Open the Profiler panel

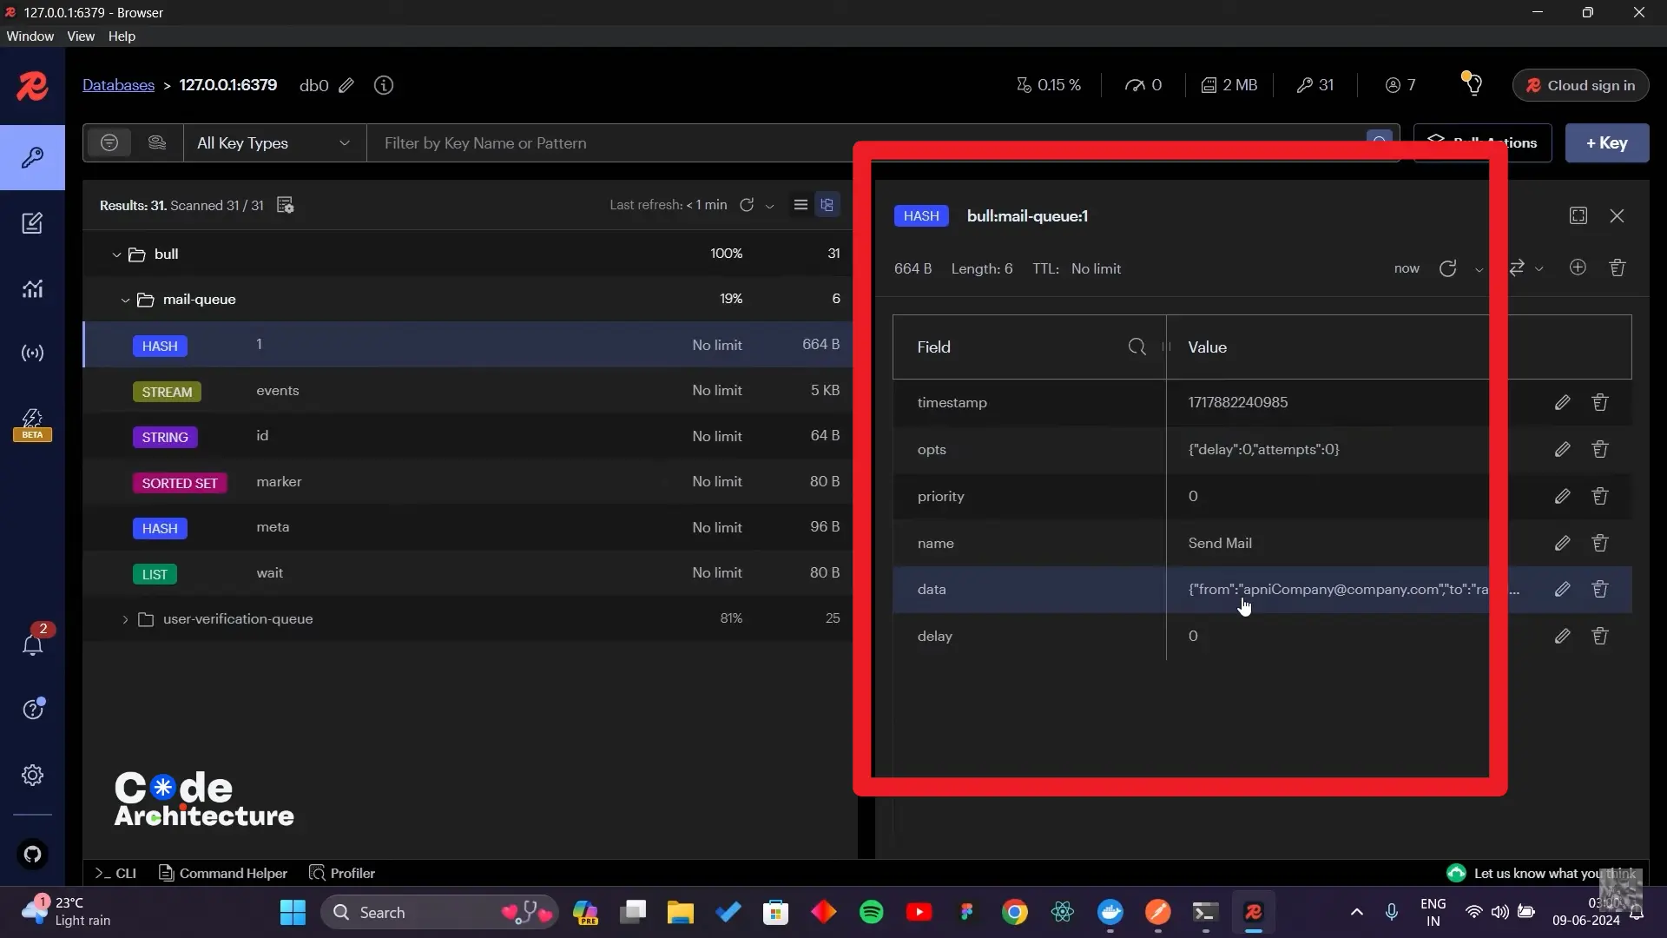click(x=342, y=873)
